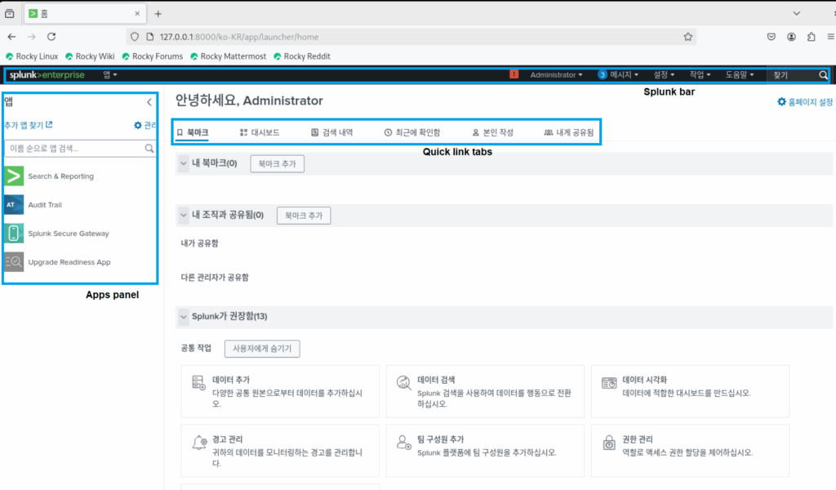
Task: Click the Upgrade Readiness App icon
Action: (x=14, y=262)
